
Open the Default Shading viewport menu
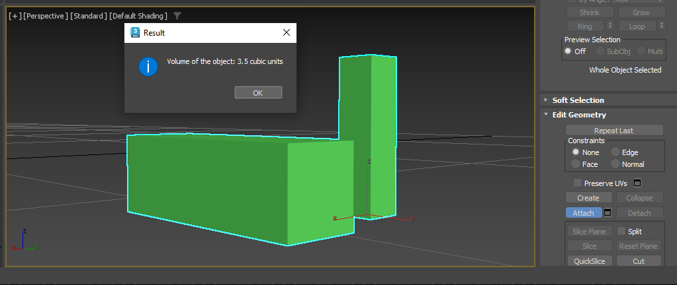point(138,16)
